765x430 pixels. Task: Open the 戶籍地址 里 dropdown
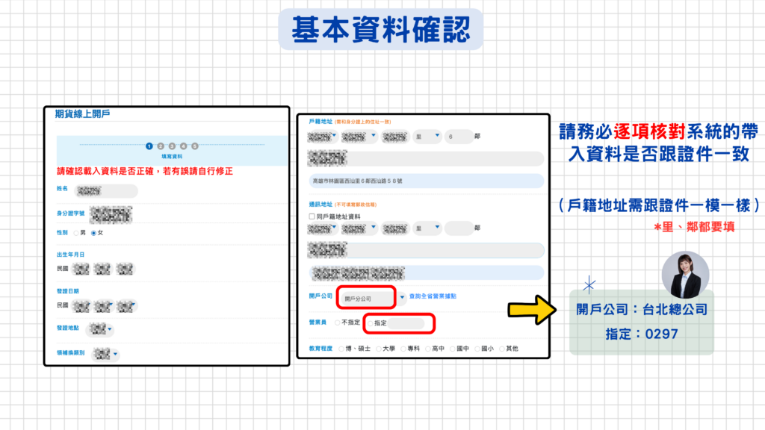pyautogui.click(x=427, y=137)
